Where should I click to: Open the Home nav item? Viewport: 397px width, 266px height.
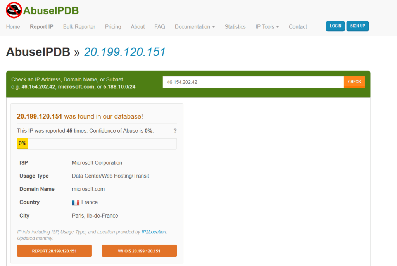point(13,27)
